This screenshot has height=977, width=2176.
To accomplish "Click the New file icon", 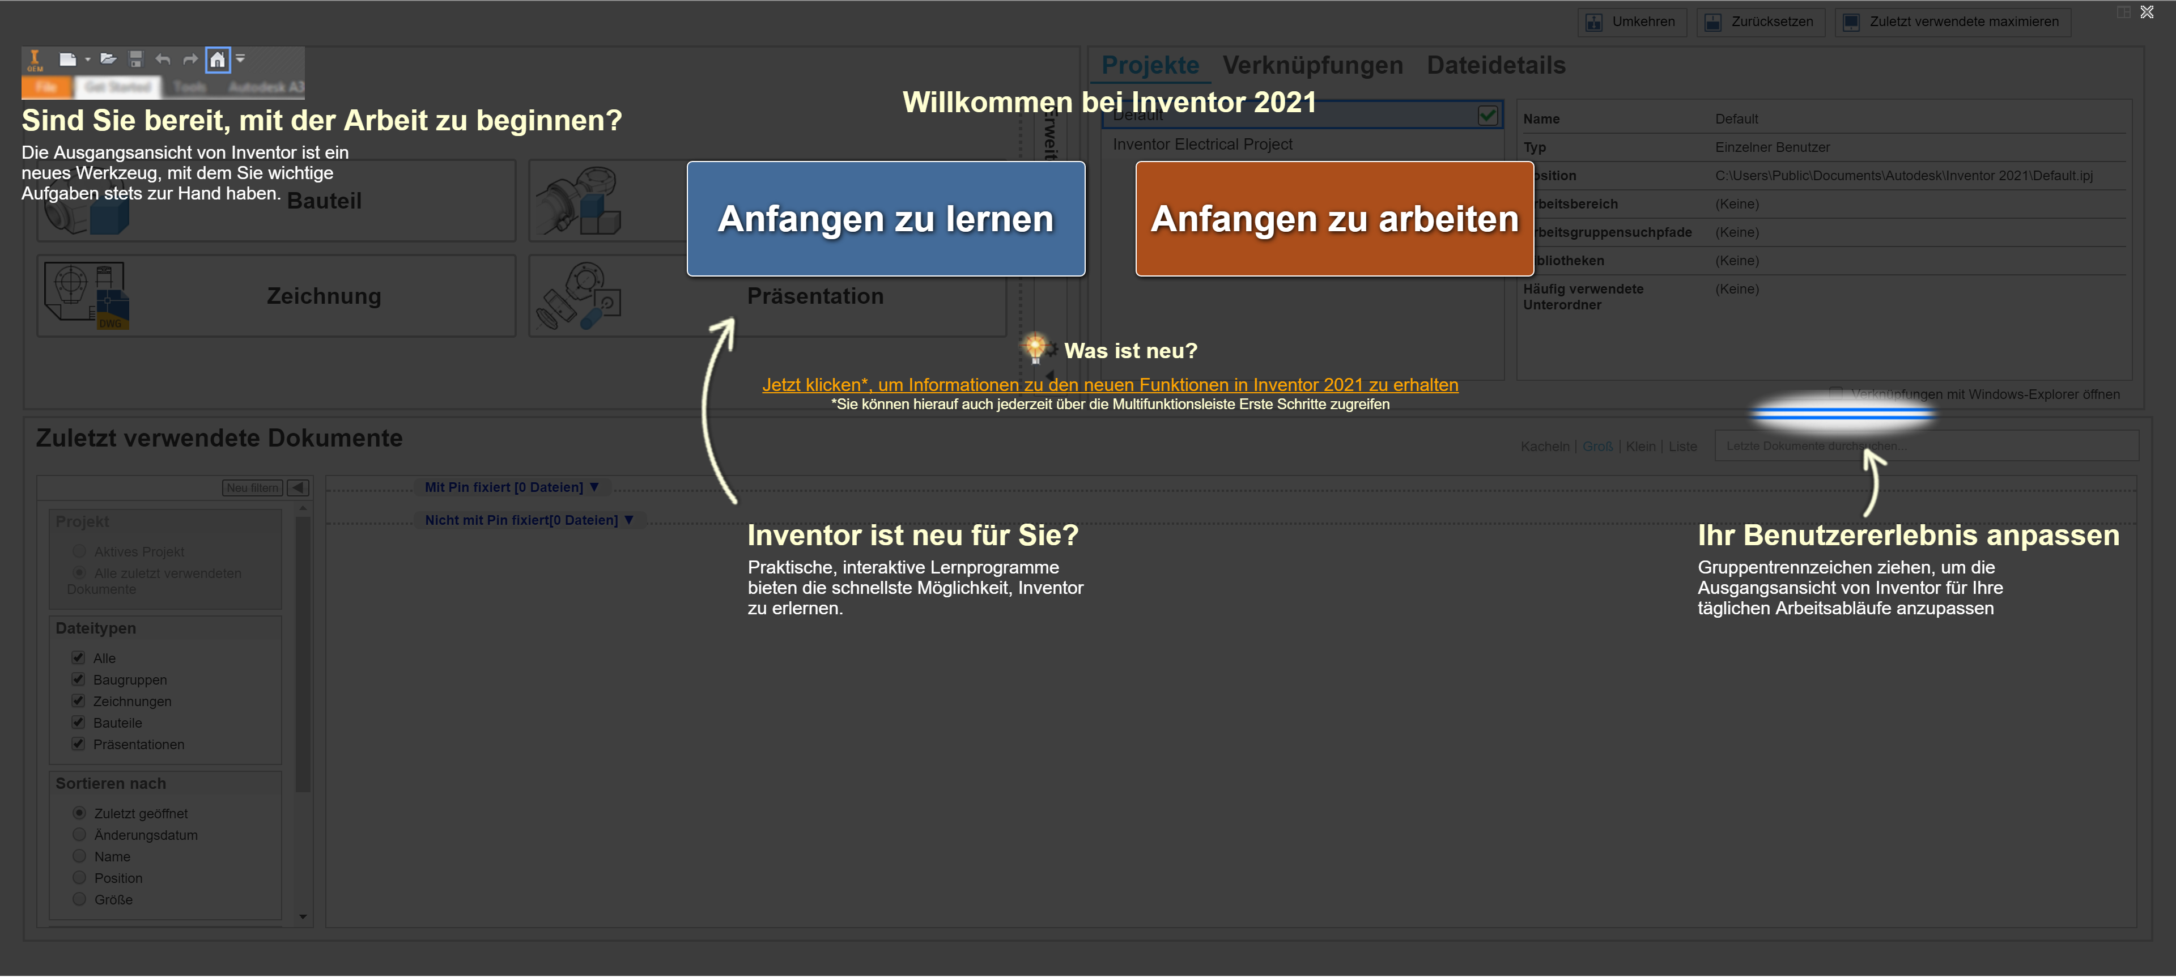I will pyautogui.click(x=67, y=59).
